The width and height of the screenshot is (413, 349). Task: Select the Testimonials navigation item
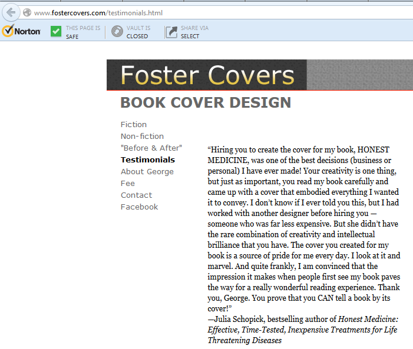[147, 159]
